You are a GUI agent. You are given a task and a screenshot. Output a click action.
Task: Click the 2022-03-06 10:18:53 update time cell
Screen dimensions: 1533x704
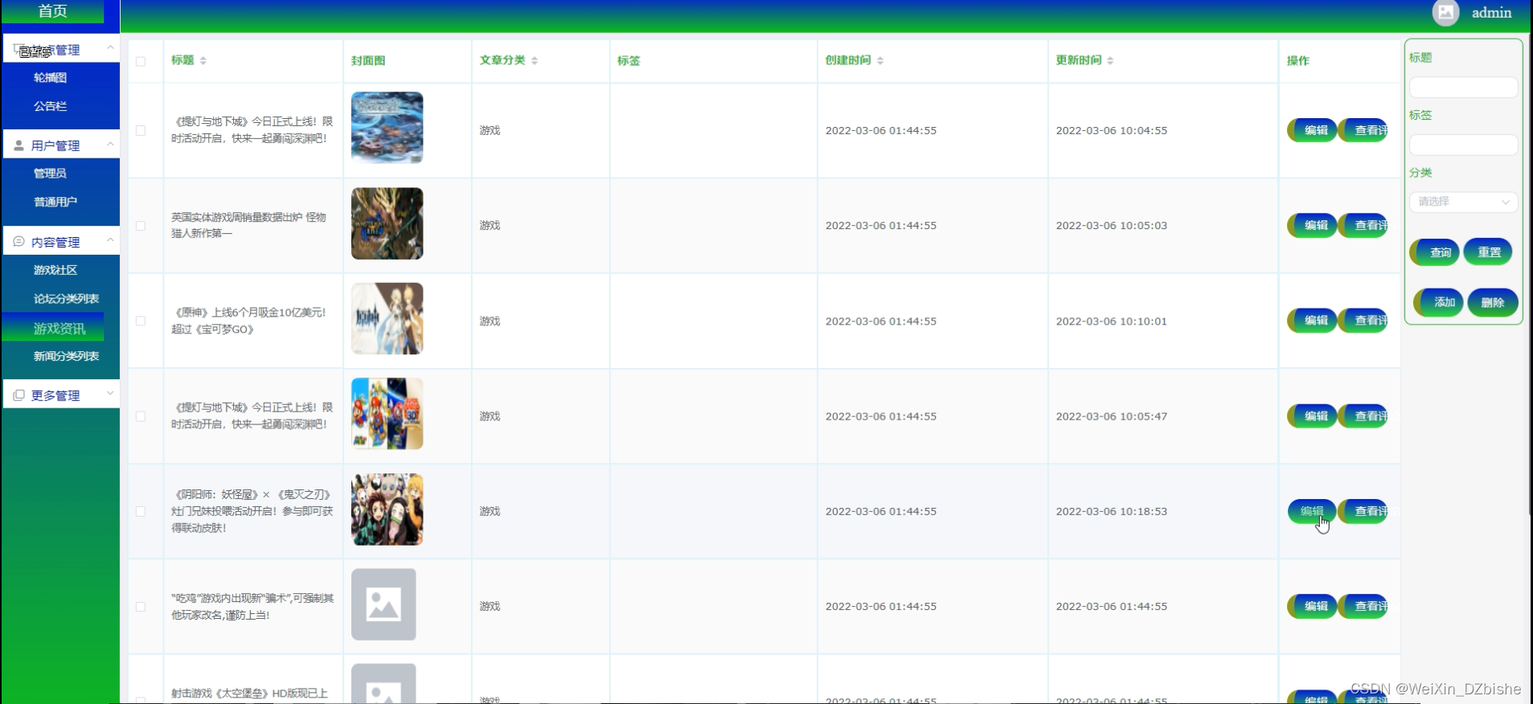pyautogui.click(x=1111, y=511)
